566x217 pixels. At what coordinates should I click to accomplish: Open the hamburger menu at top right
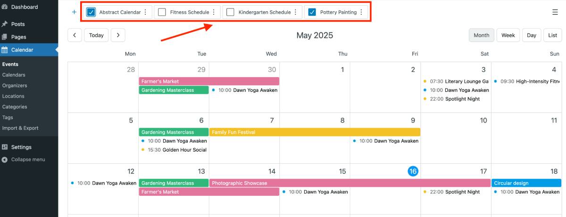555,12
